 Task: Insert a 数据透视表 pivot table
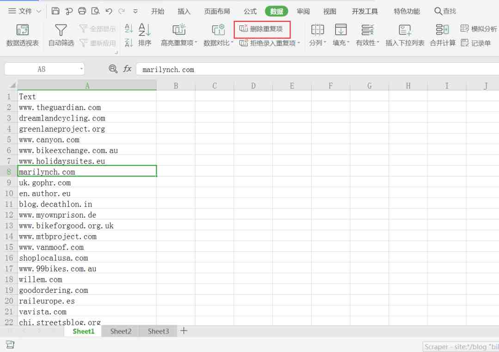(22, 35)
